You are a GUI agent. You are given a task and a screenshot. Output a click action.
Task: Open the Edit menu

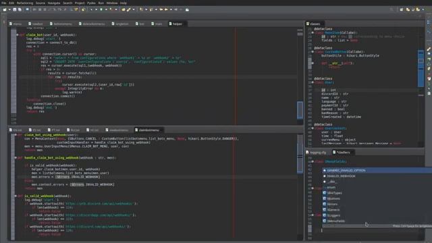coord(11,3)
